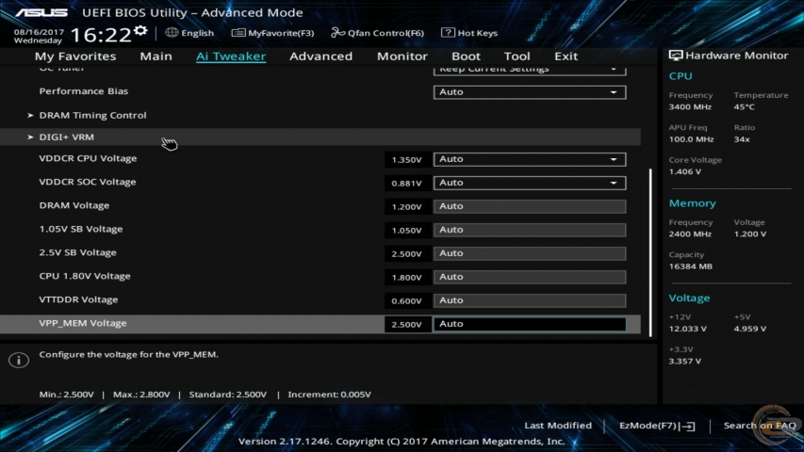Click the 2.5V SB Voltage Auto field

tap(530, 253)
